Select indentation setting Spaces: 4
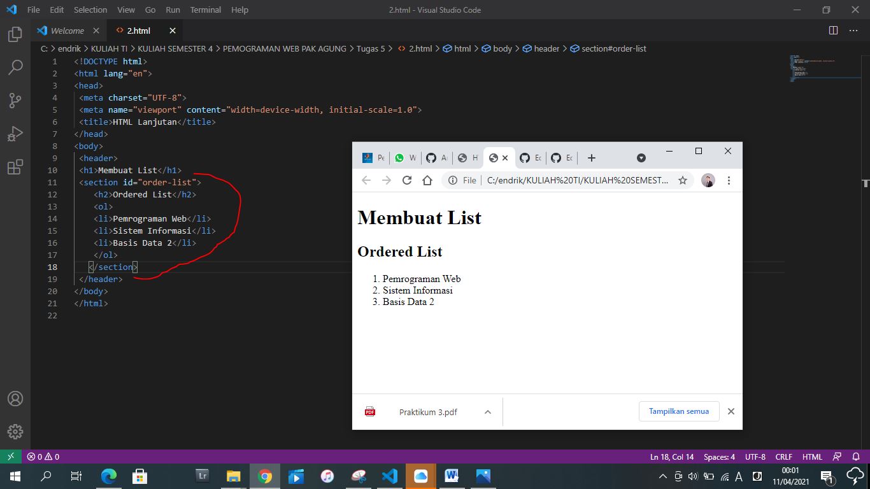 tap(719, 457)
